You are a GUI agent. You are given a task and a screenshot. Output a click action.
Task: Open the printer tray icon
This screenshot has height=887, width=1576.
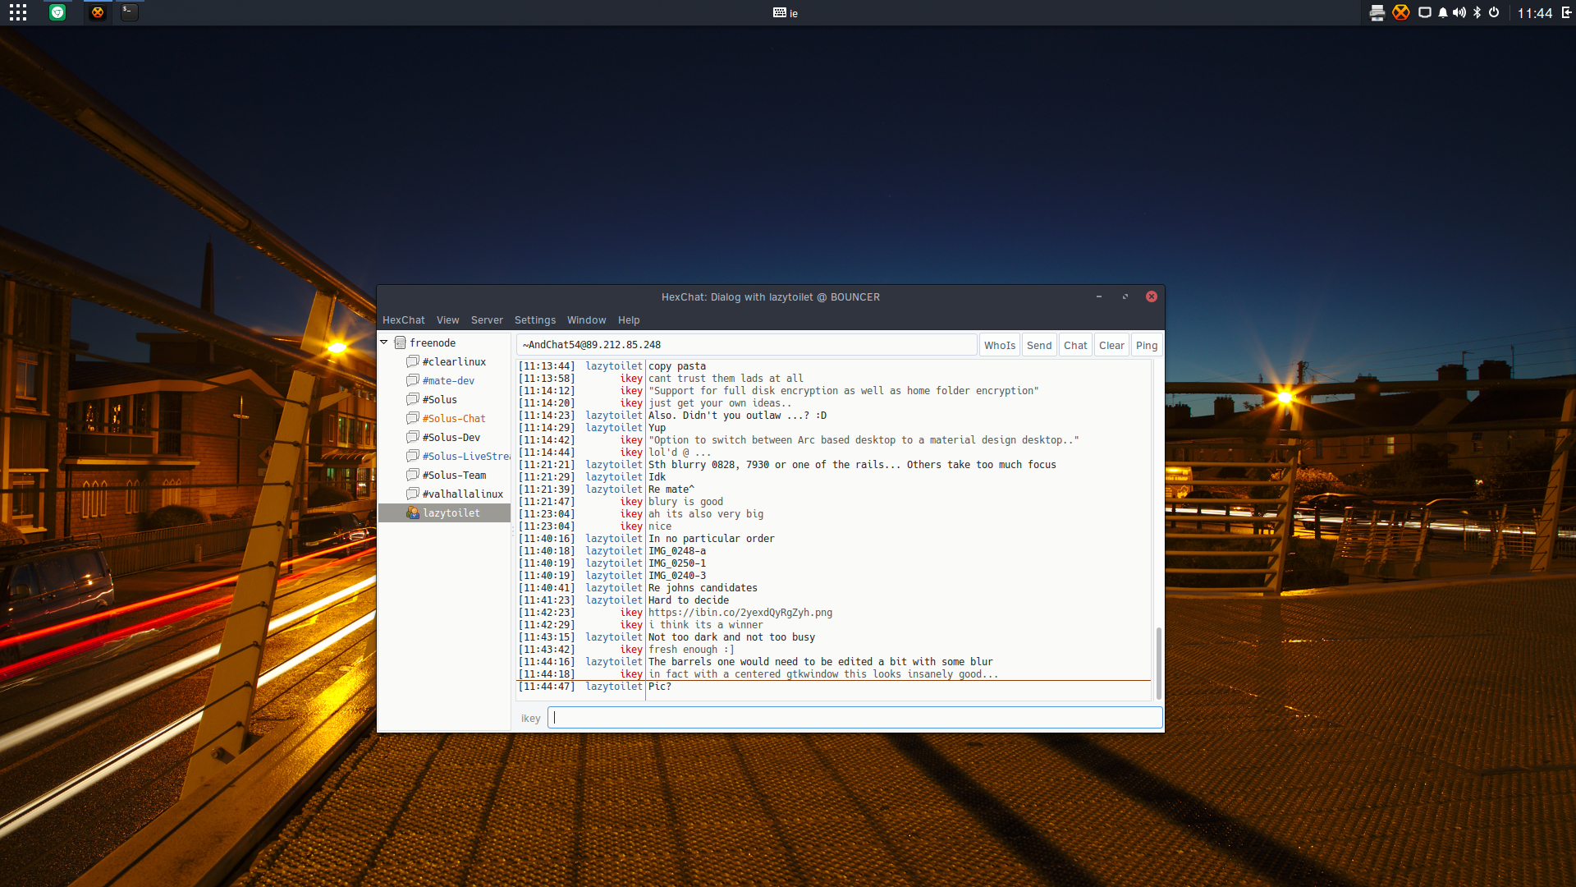(1377, 12)
